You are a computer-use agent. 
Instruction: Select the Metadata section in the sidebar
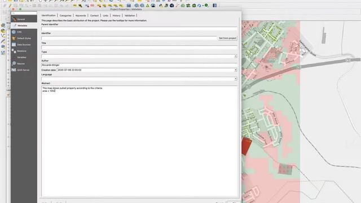(24, 25)
